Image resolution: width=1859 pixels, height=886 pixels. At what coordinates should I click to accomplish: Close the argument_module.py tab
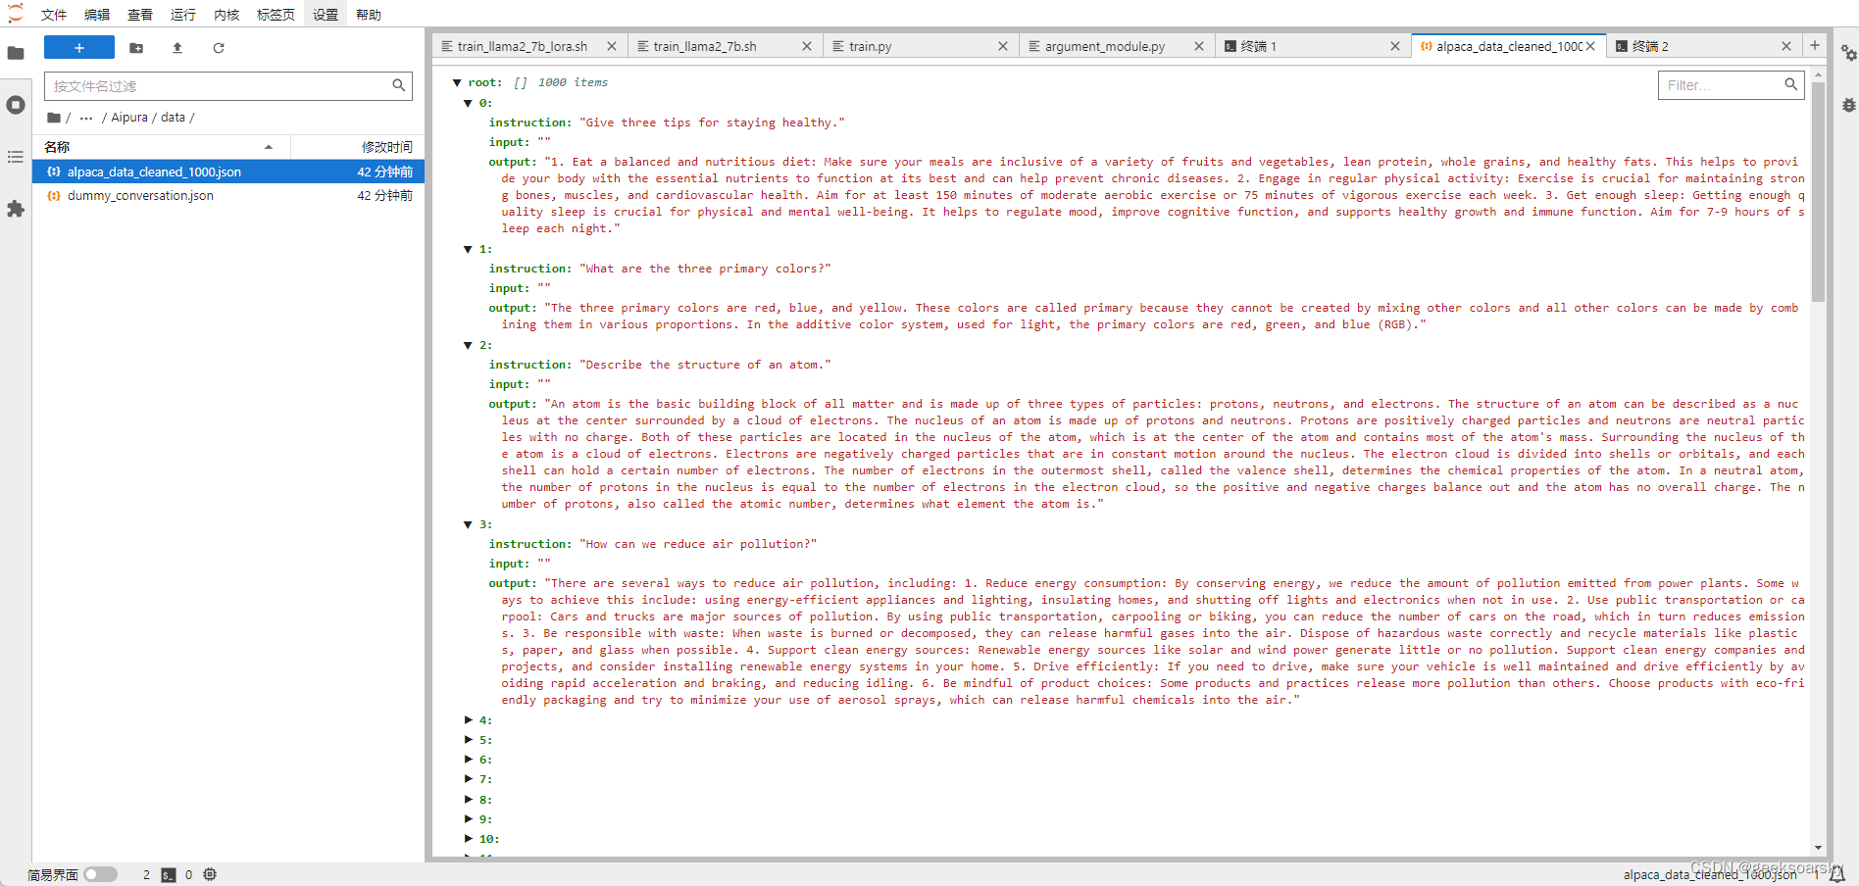[1199, 46]
